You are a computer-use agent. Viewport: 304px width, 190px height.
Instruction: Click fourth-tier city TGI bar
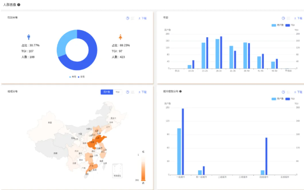tap(266, 156)
